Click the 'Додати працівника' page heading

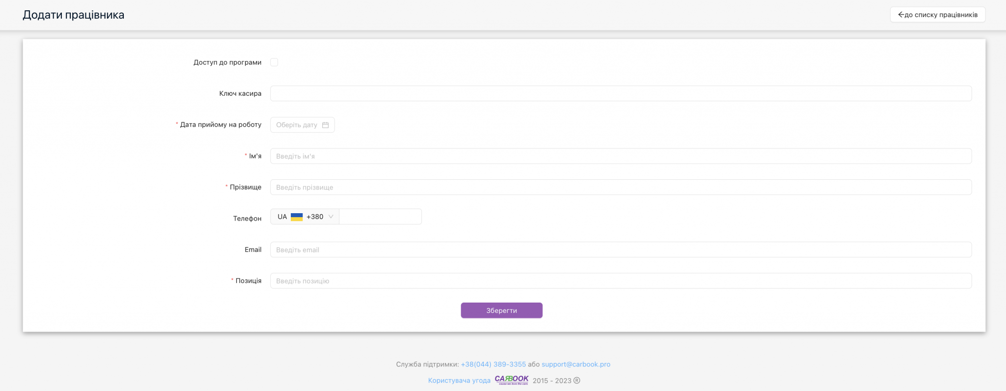[x=74, y=15]
